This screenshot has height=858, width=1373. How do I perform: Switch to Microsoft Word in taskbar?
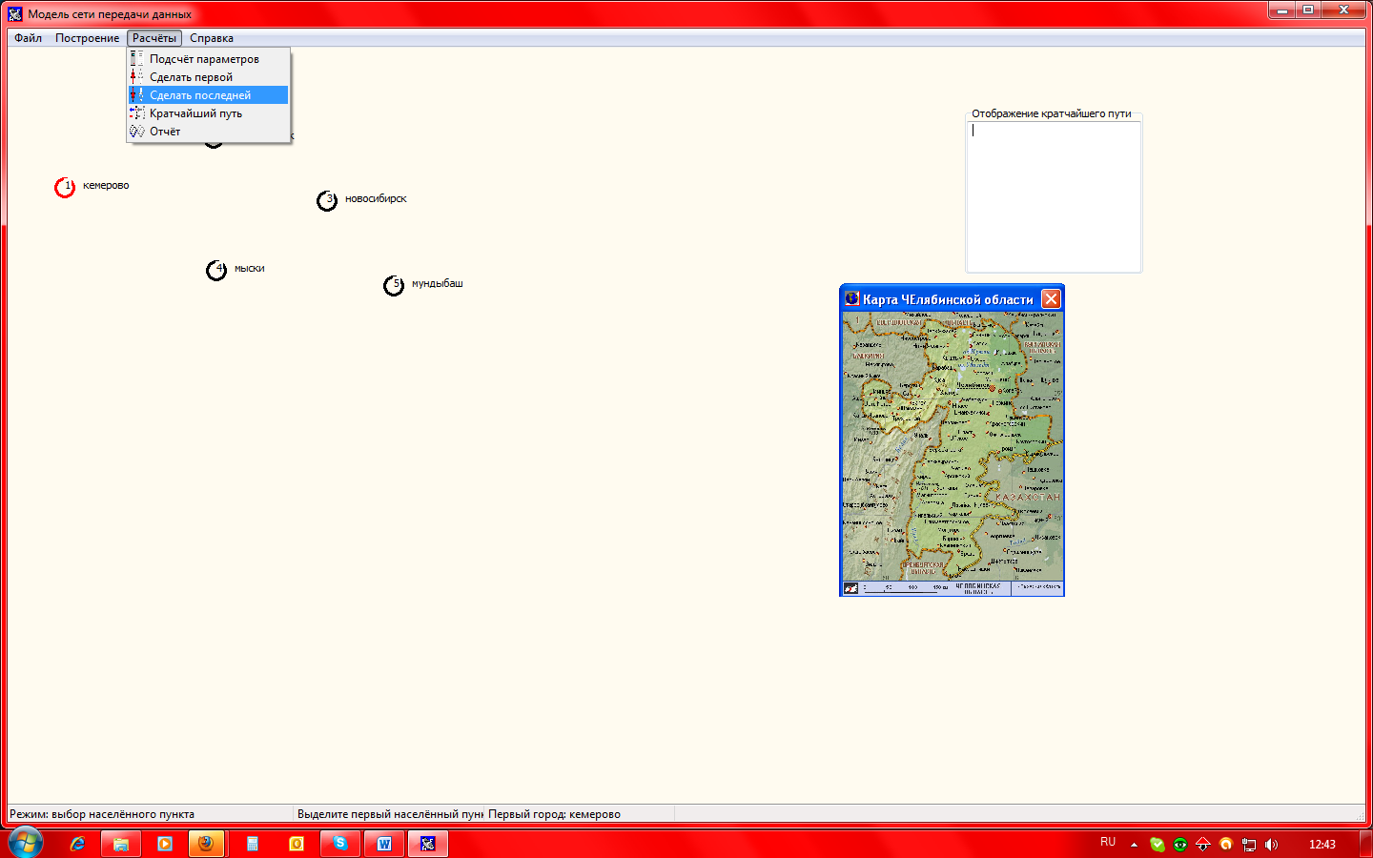(x=384, y=844)
